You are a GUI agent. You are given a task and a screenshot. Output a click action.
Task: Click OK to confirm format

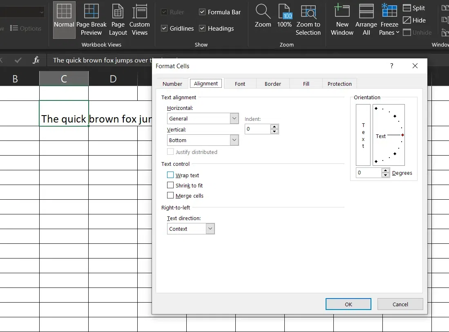(348, 304)
